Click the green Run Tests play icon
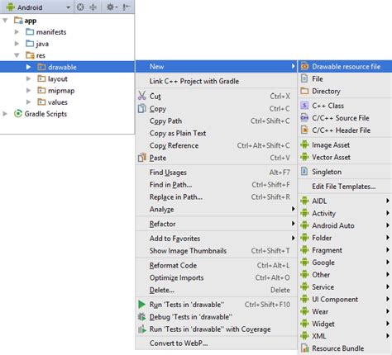 coord(141,305)
